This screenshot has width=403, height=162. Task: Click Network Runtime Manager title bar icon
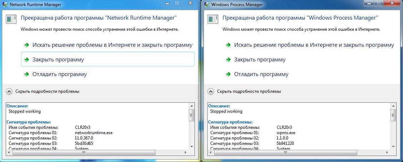click(x=4, y=4)
